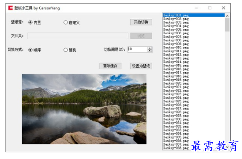
Task: Increase interval with spinner up arrow
Action: pos(150,48)
